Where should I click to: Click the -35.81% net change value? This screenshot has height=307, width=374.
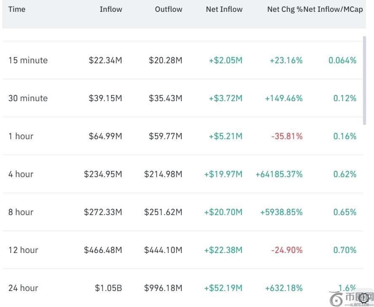(286, 136)
